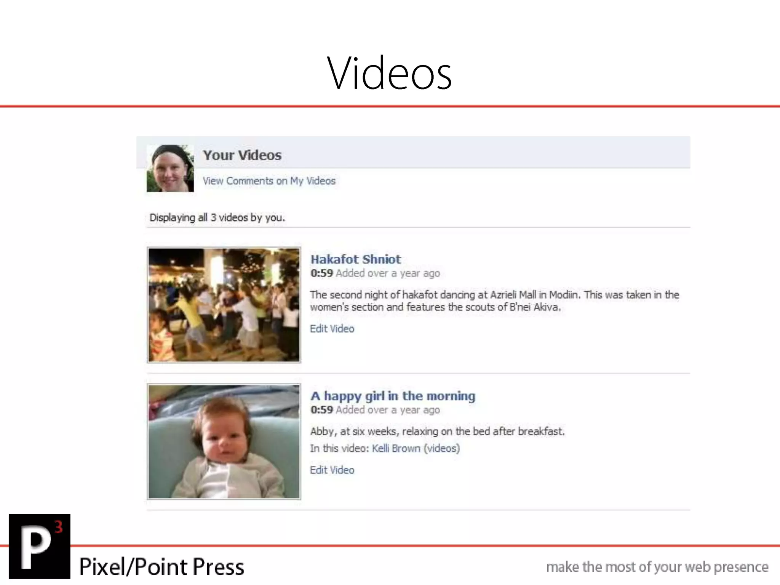This screenshot has height=585, width=780.
Task: Click the 'Videos' slide title
Action: [390, 72]
